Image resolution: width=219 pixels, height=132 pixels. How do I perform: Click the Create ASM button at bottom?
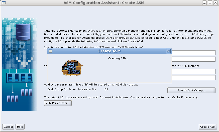(x=208, y=127)
